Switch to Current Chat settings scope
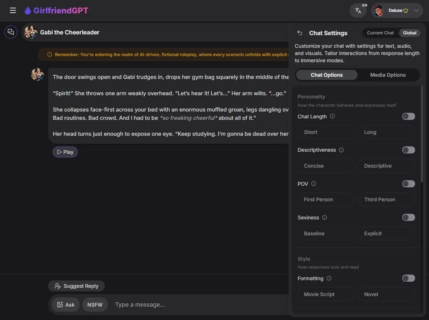429x320 pixels. (380, 33)
